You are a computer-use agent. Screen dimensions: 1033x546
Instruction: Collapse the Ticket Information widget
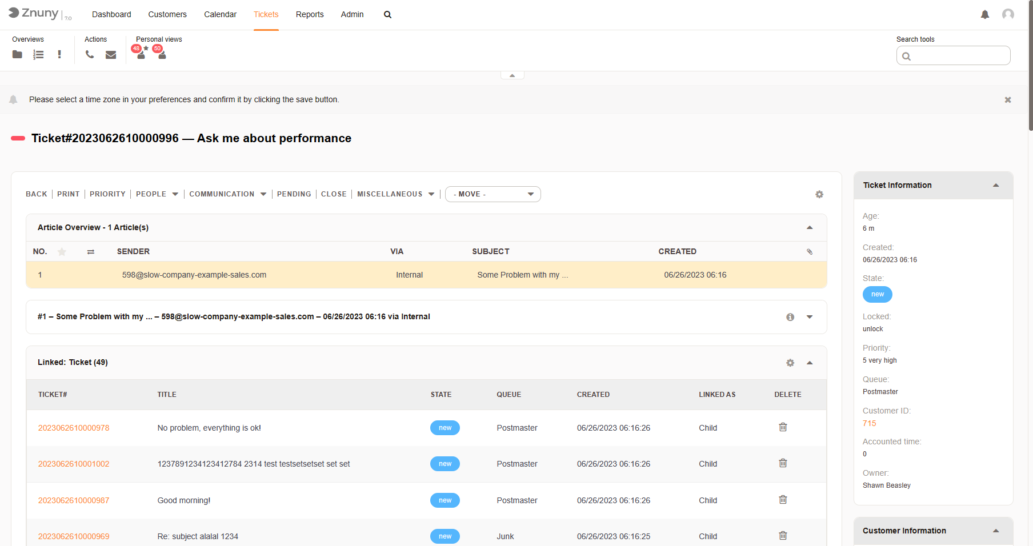pos(996,185)
